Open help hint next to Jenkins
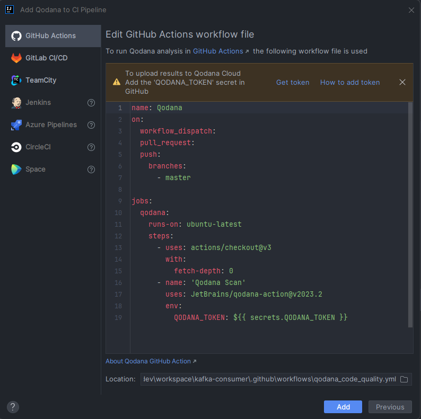421x419 pixels. 91,103
